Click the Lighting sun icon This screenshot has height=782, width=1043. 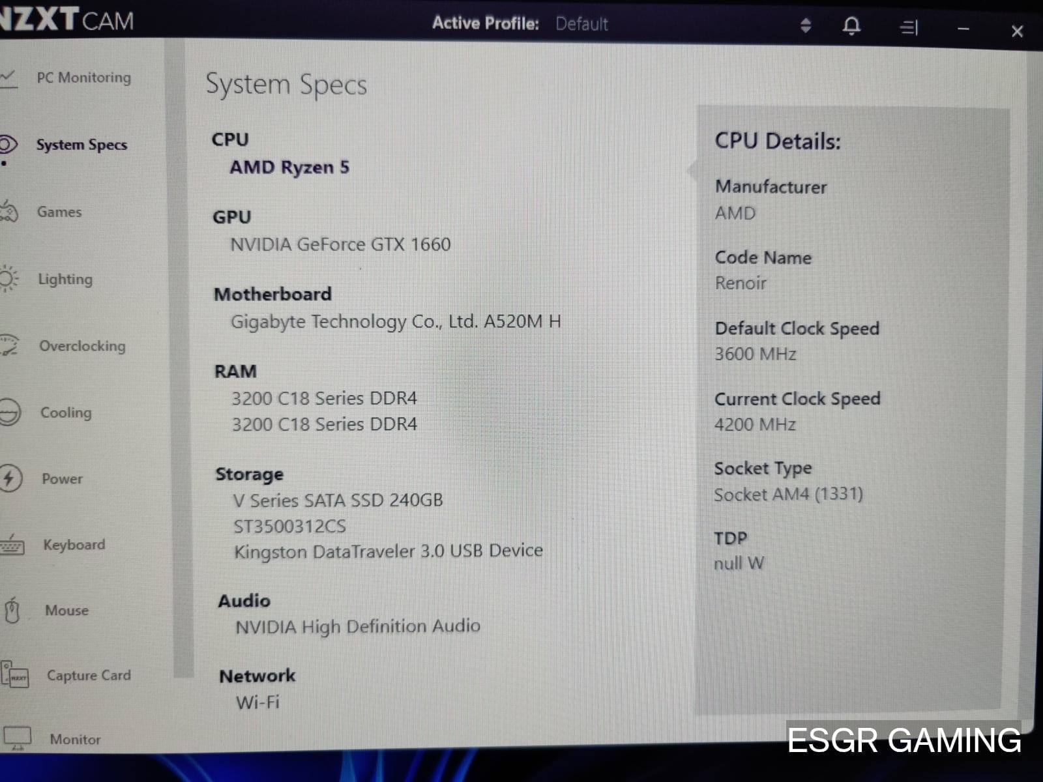coord(9,278)
